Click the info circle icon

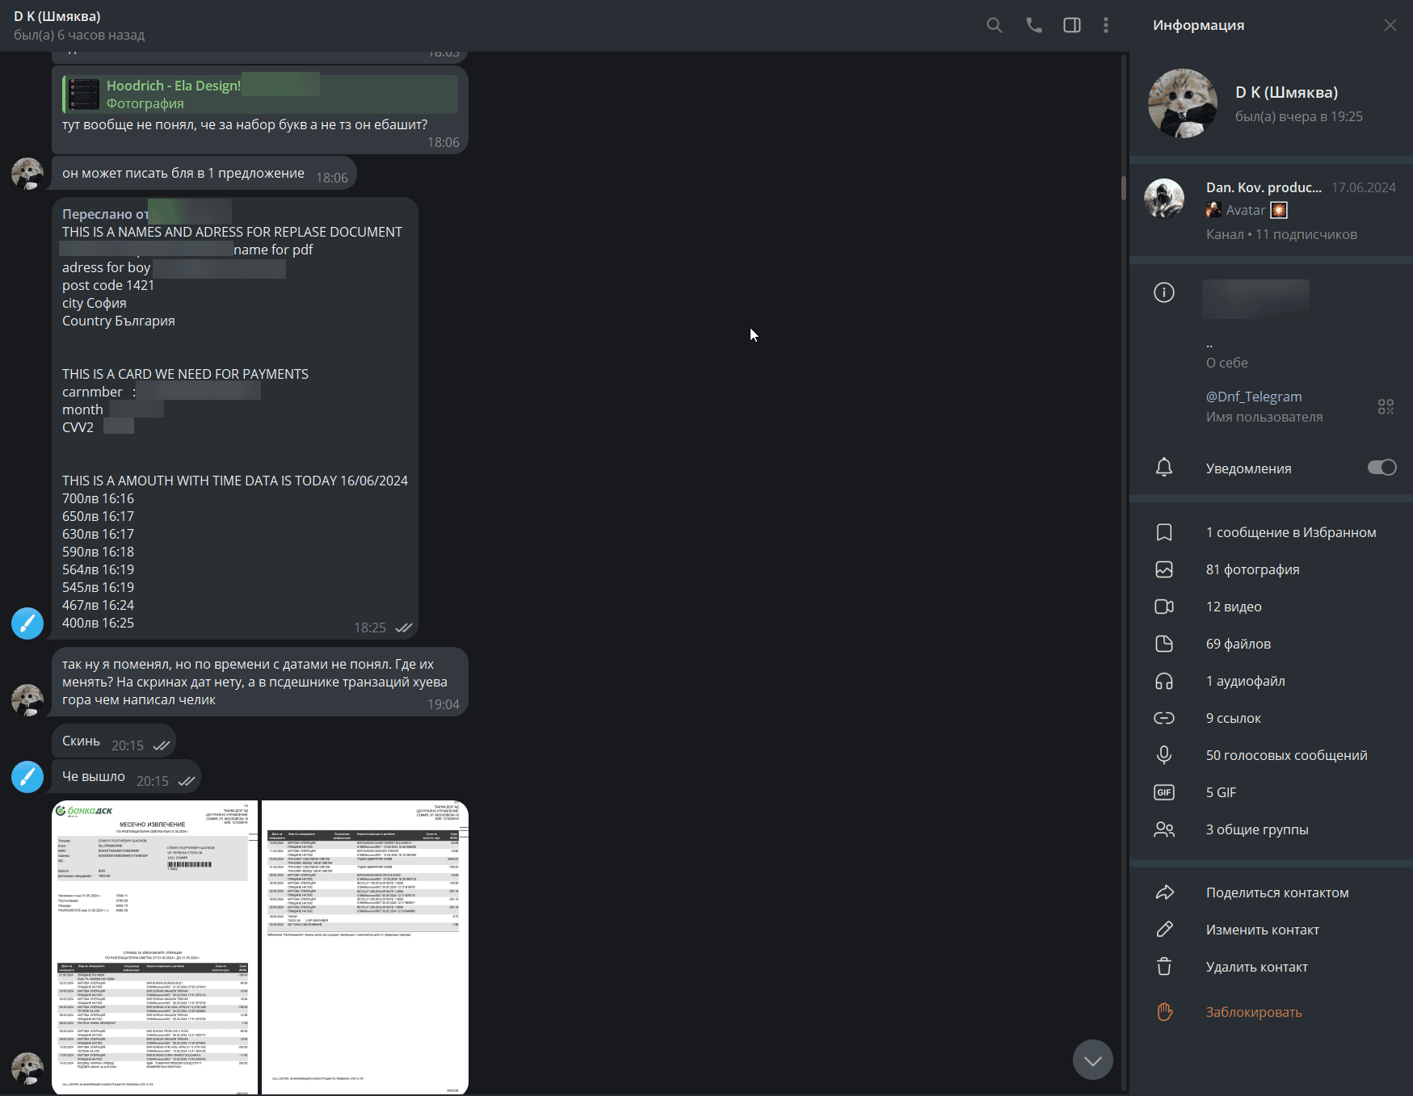(1164, 292)
